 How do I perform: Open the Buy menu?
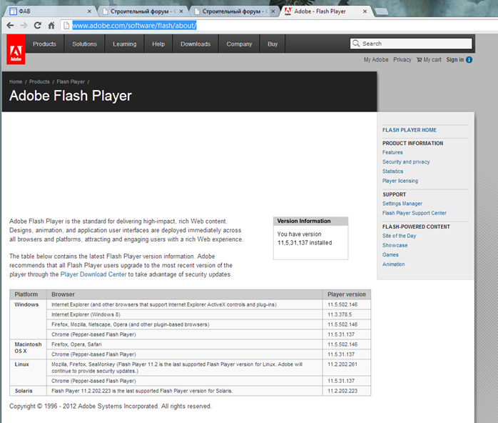coord(273,44)
